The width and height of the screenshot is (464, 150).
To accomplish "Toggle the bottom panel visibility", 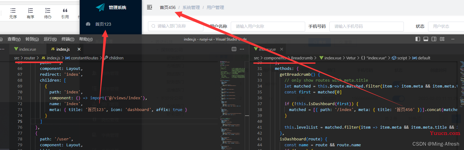I will tap(426, 39).
